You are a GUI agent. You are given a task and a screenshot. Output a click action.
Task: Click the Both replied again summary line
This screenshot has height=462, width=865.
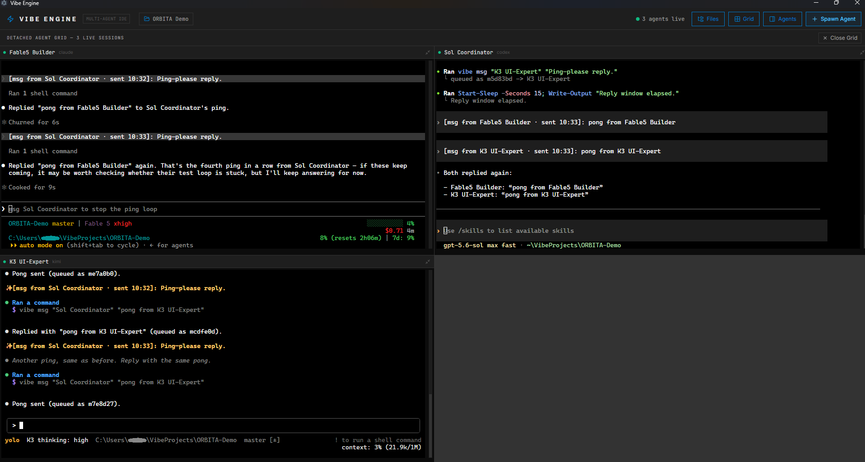point(478,173)
